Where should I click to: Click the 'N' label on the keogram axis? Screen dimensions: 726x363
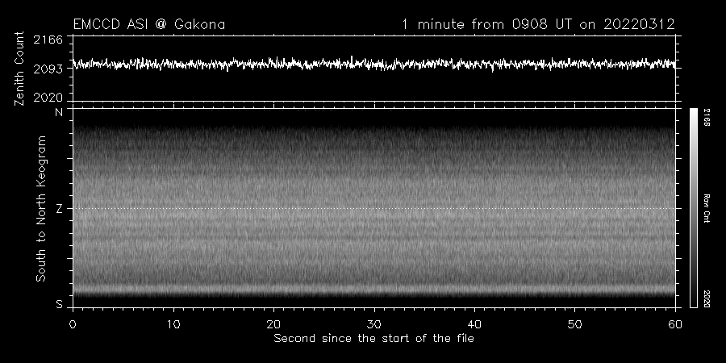[59, 112]
